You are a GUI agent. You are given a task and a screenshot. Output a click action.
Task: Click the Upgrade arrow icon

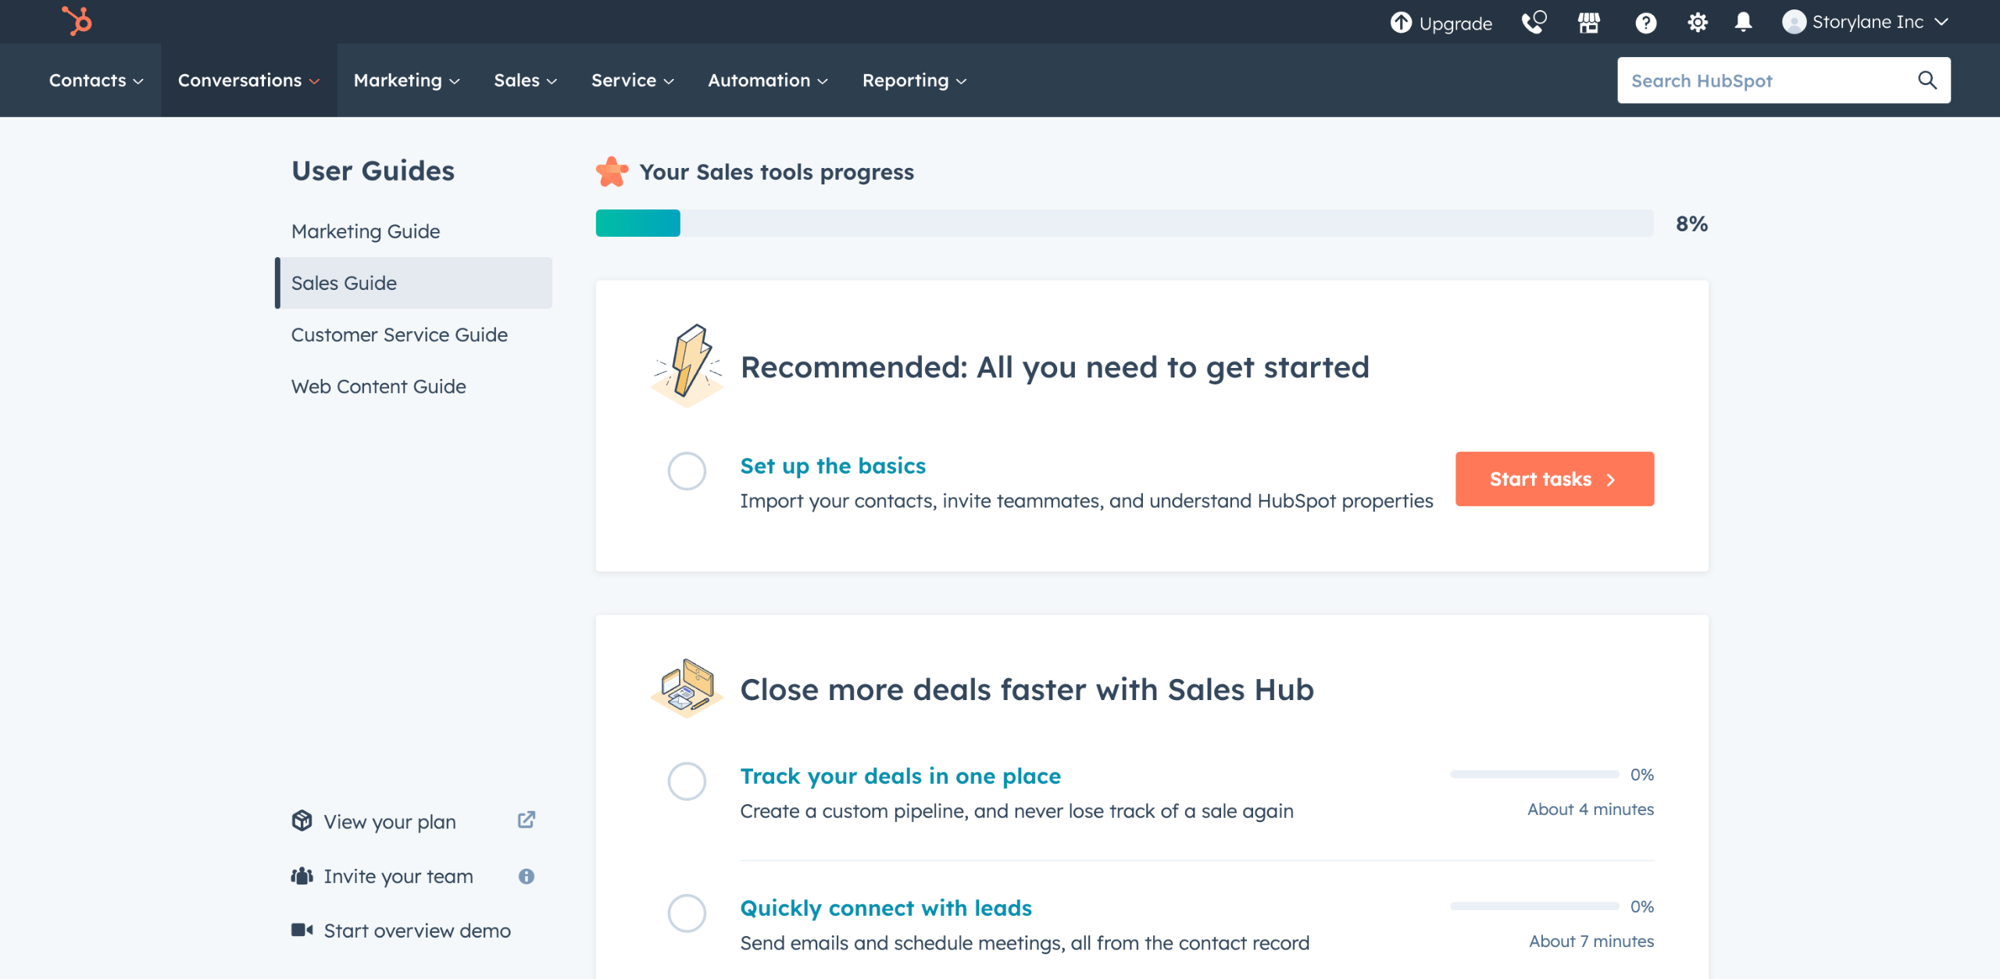1401,23
